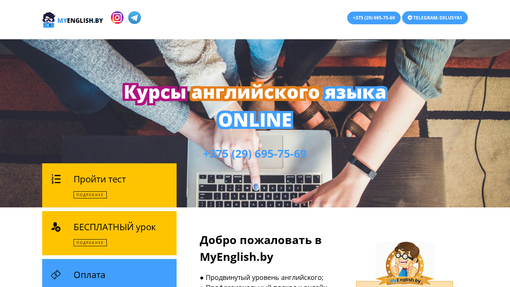The image size is (510, 287).
Task: Click the numbered list icon beside Пройти тест
Action: click(56, 179)
